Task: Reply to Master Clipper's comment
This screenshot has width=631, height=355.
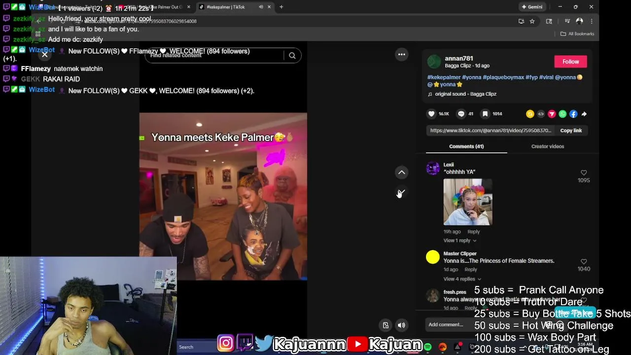Action: [x=471, y=270]
